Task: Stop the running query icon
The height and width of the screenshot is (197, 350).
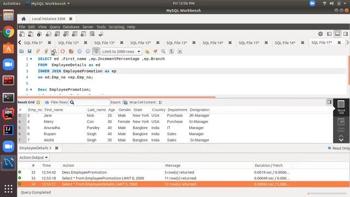Action: pyautogui.click(x=62, y=51)
